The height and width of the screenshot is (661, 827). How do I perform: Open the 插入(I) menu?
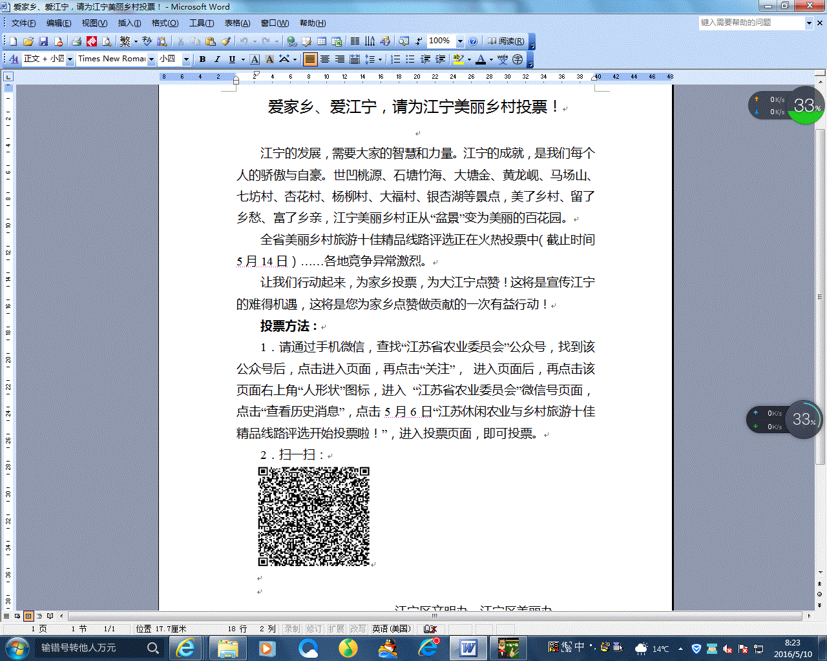point(129,23)
